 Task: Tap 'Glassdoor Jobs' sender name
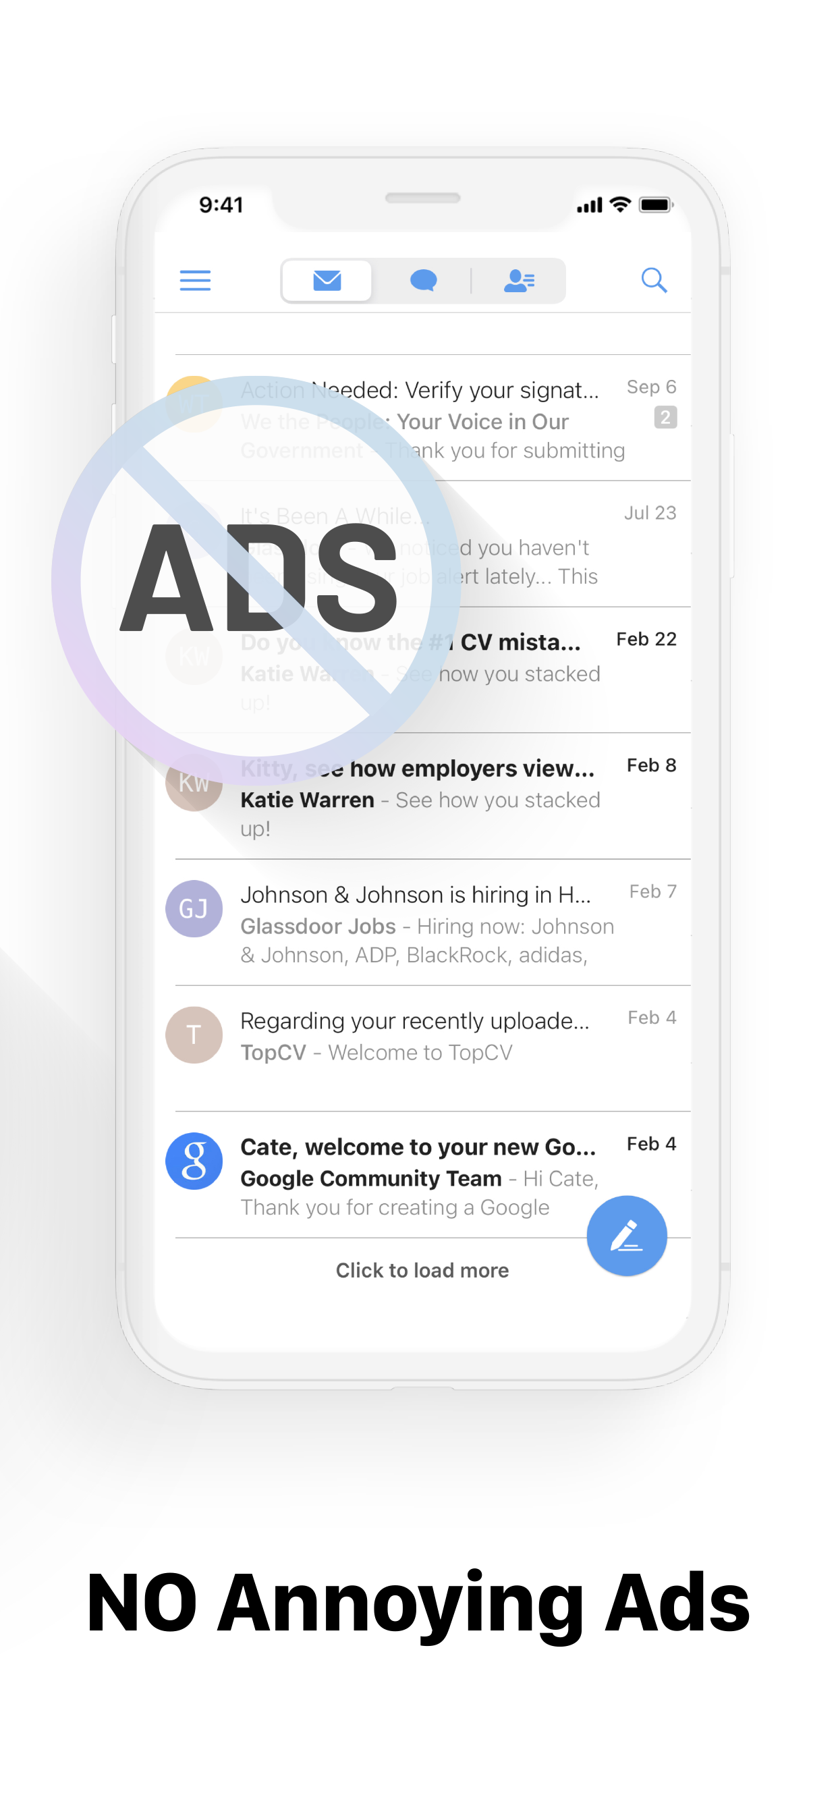coord(318,926)
